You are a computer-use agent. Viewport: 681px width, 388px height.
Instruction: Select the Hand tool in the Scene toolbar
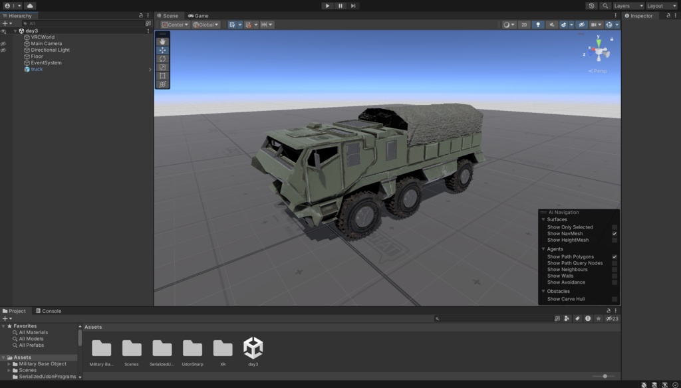pos(162,41)
